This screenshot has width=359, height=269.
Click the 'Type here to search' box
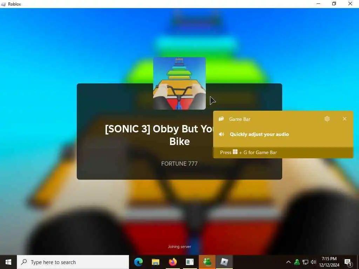73,262
